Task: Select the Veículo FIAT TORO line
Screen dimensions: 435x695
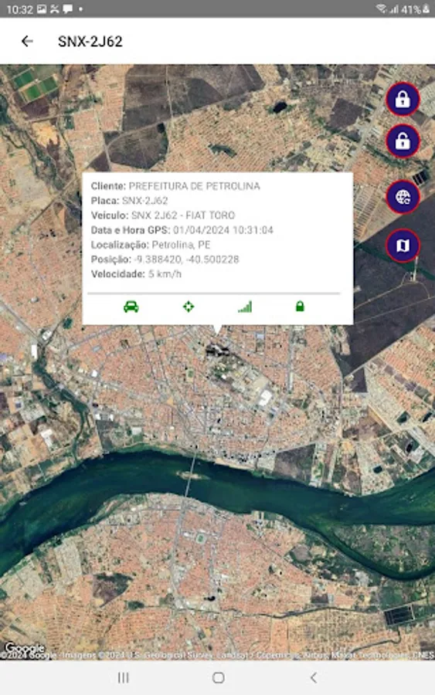Action: click(x=163, y=215)
